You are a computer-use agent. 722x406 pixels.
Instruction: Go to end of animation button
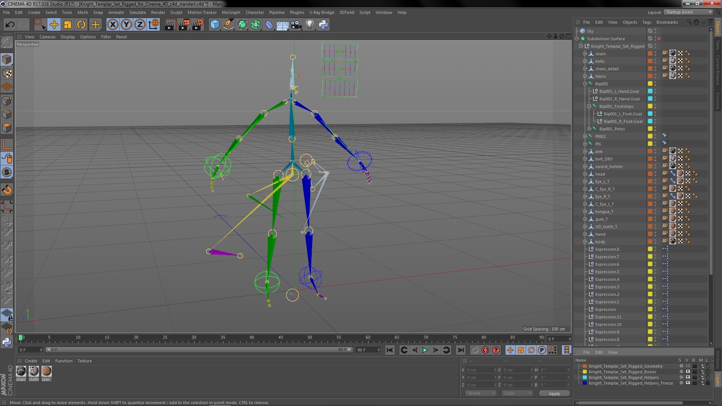[460, 350]
